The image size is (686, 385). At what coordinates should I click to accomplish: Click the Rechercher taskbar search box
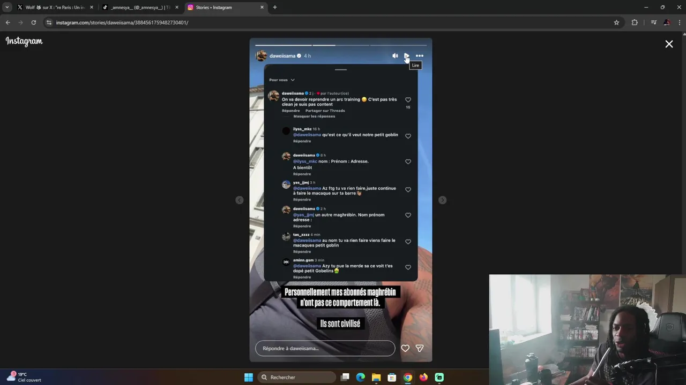(x=296, y=378)
